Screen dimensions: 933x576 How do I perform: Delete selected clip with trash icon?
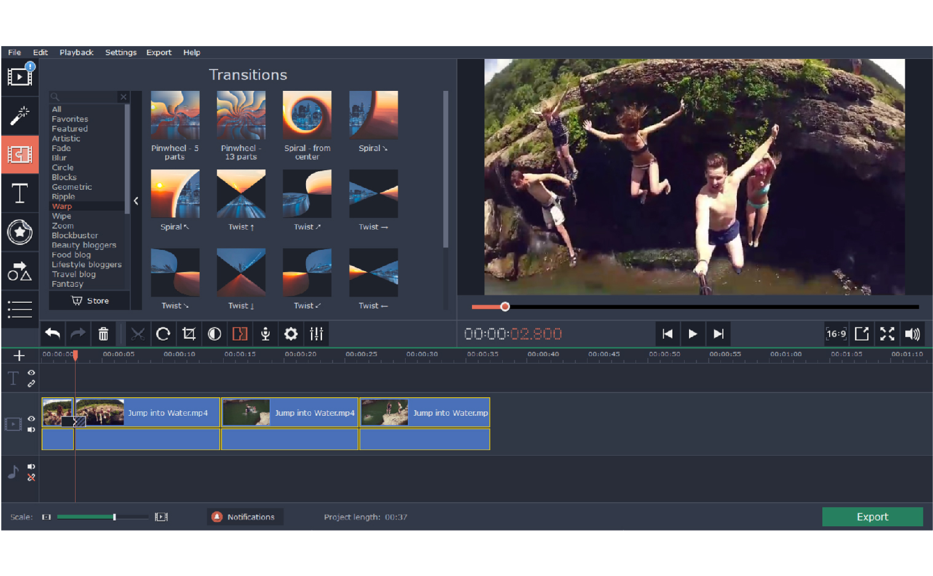(103, 333)
